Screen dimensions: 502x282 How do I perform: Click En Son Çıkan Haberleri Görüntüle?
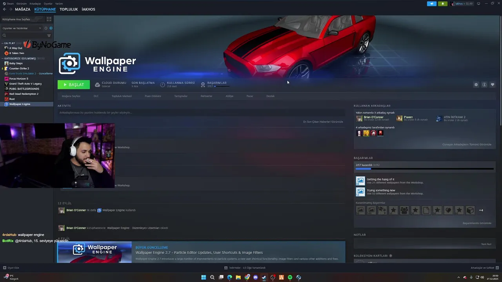click(323, 122)
